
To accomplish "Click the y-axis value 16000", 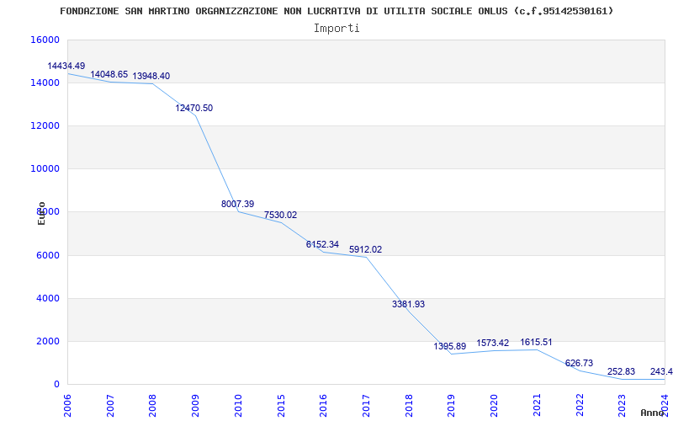I will [45, 40].
